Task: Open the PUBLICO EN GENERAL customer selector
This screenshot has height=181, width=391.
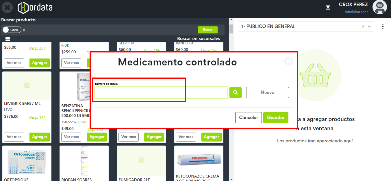Action: [x=298, y=27]
